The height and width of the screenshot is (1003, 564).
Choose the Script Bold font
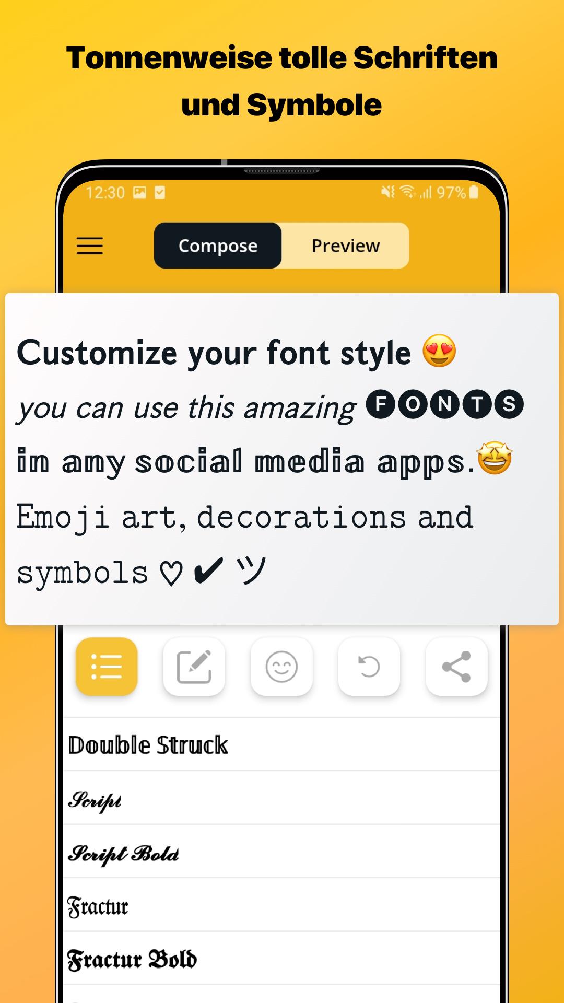(281, 852)
